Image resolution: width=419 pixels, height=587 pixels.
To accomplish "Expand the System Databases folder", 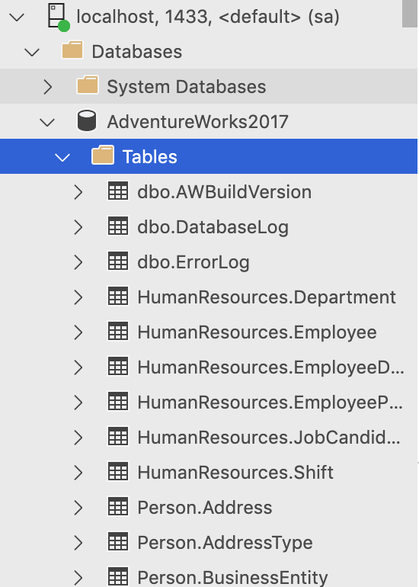I will tap(48, 87).
